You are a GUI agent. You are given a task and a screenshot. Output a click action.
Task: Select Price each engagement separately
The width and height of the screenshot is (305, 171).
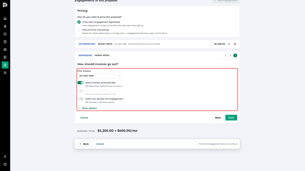(x=79, y=22)
